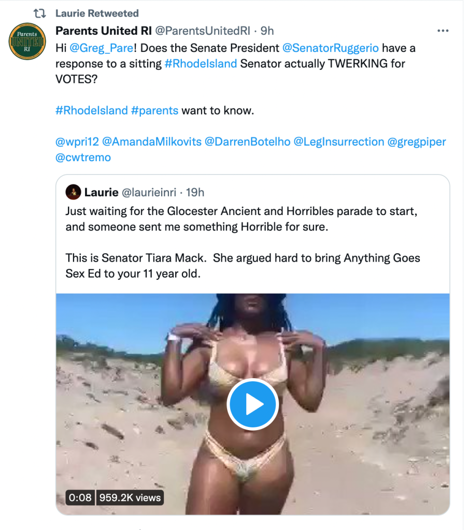Screen dimensions: 469x530
Task: Click the Parents United RI profile avatar
Action: pos(27,41)
